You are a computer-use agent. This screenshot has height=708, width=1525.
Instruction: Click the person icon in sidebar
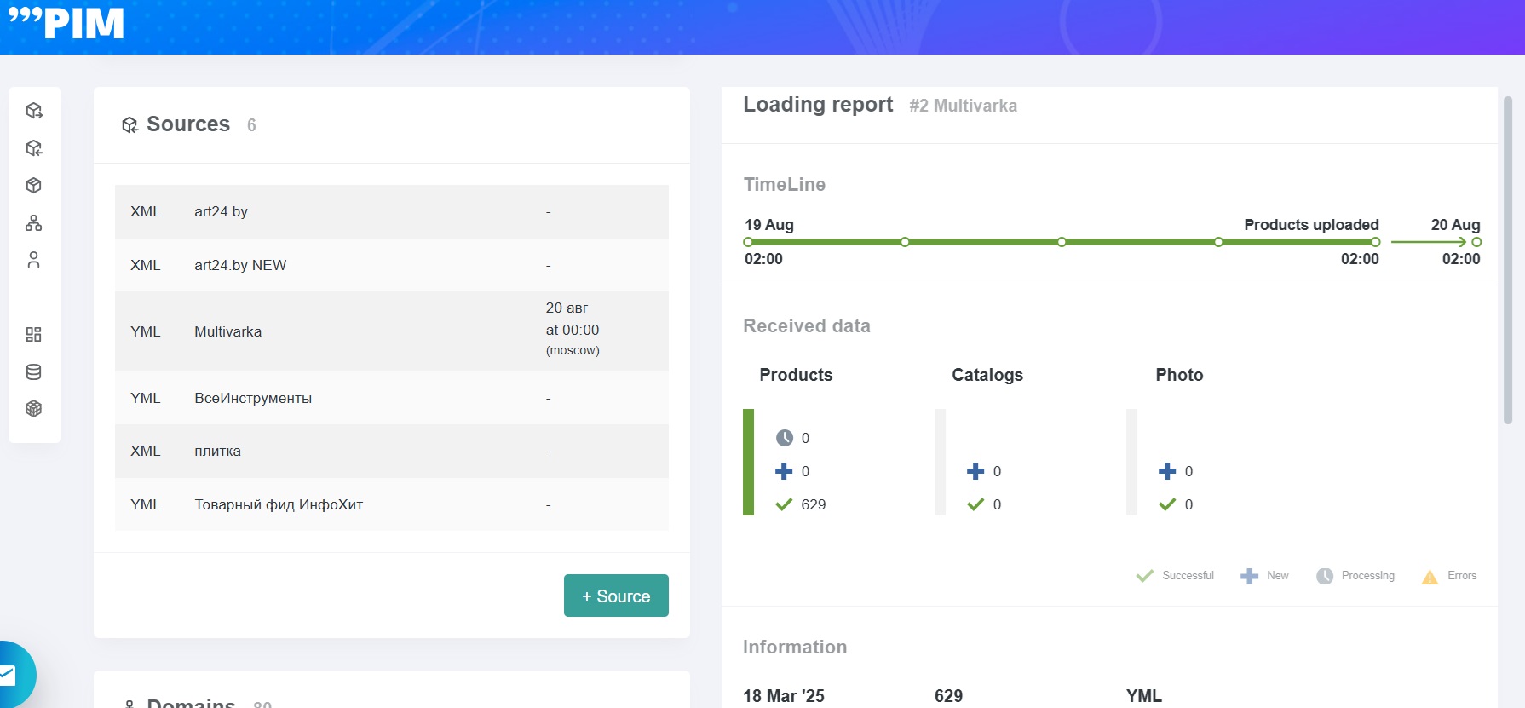point(34,260)
